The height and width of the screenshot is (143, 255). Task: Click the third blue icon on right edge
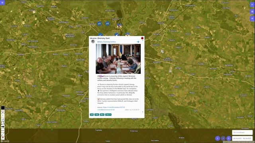click(252, 19)
